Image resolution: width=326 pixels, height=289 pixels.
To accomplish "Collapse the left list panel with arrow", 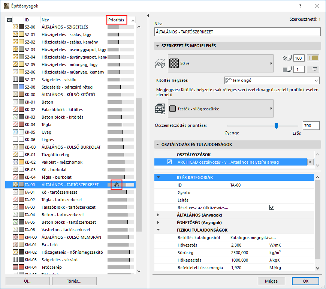I will (148, 16).
